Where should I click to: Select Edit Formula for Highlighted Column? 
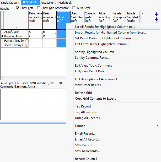(113, 44)
